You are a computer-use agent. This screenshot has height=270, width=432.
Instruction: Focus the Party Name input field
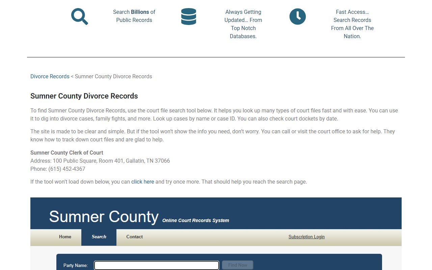pyautogui.click(x=157, y=265)
